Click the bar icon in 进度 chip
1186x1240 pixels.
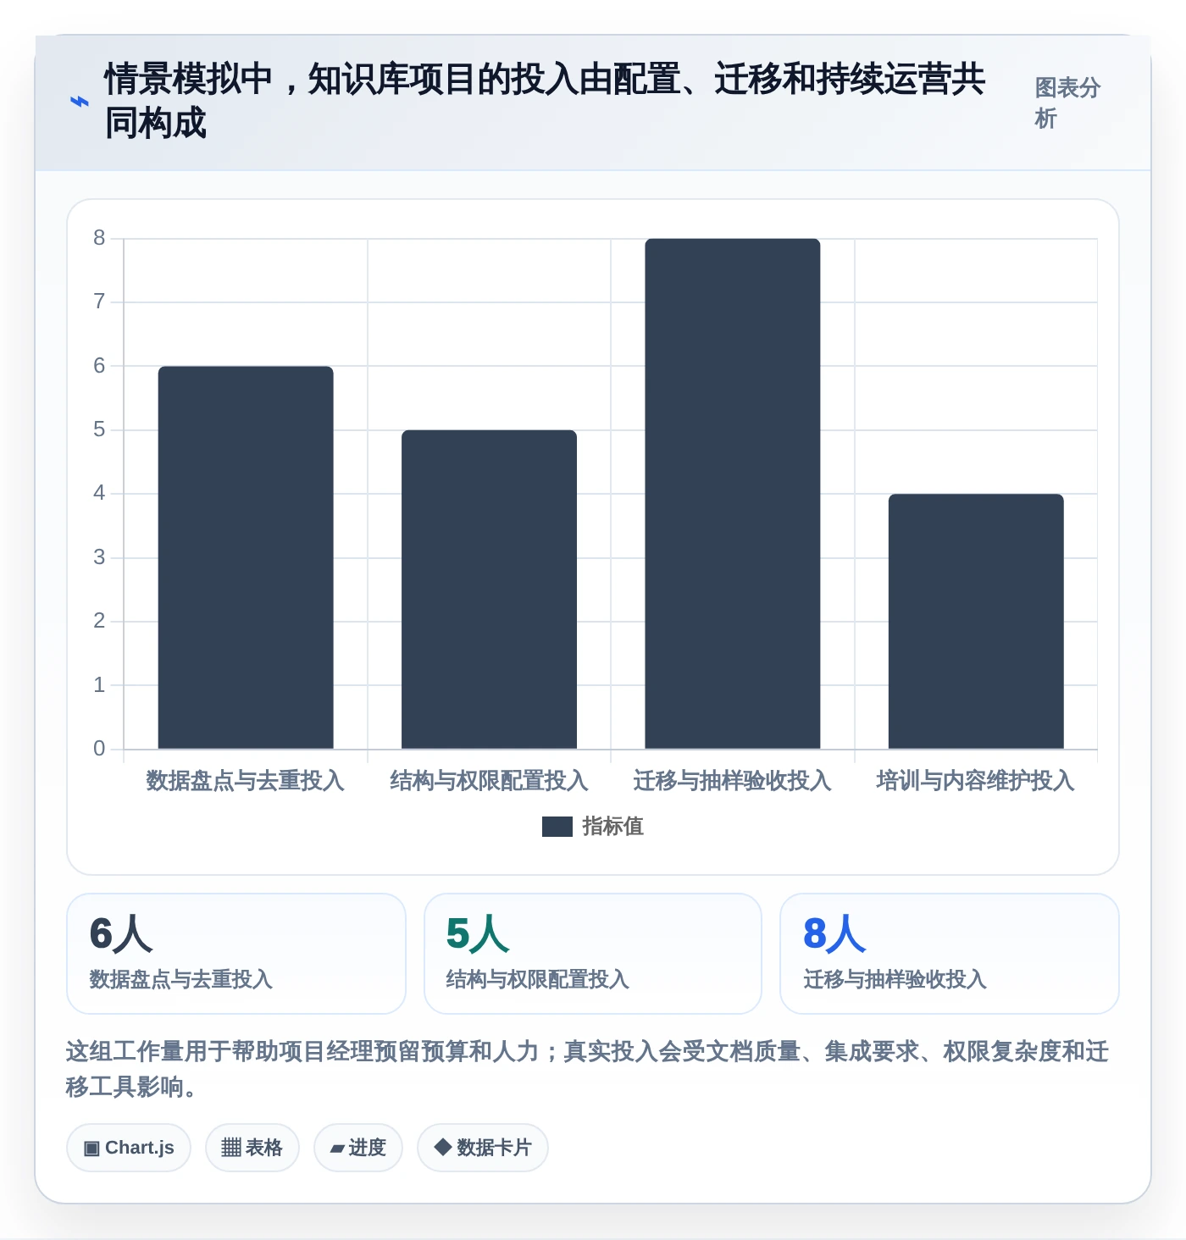click(337, 1149)
